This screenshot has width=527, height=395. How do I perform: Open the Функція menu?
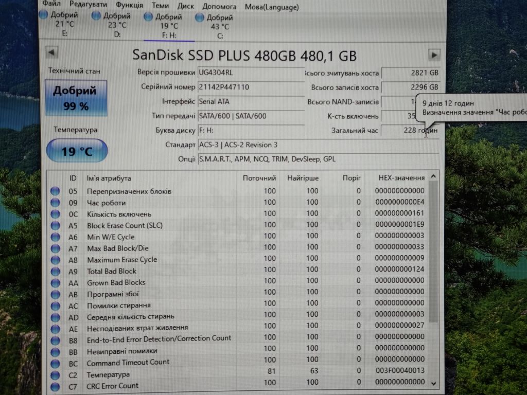pos(129,5)
